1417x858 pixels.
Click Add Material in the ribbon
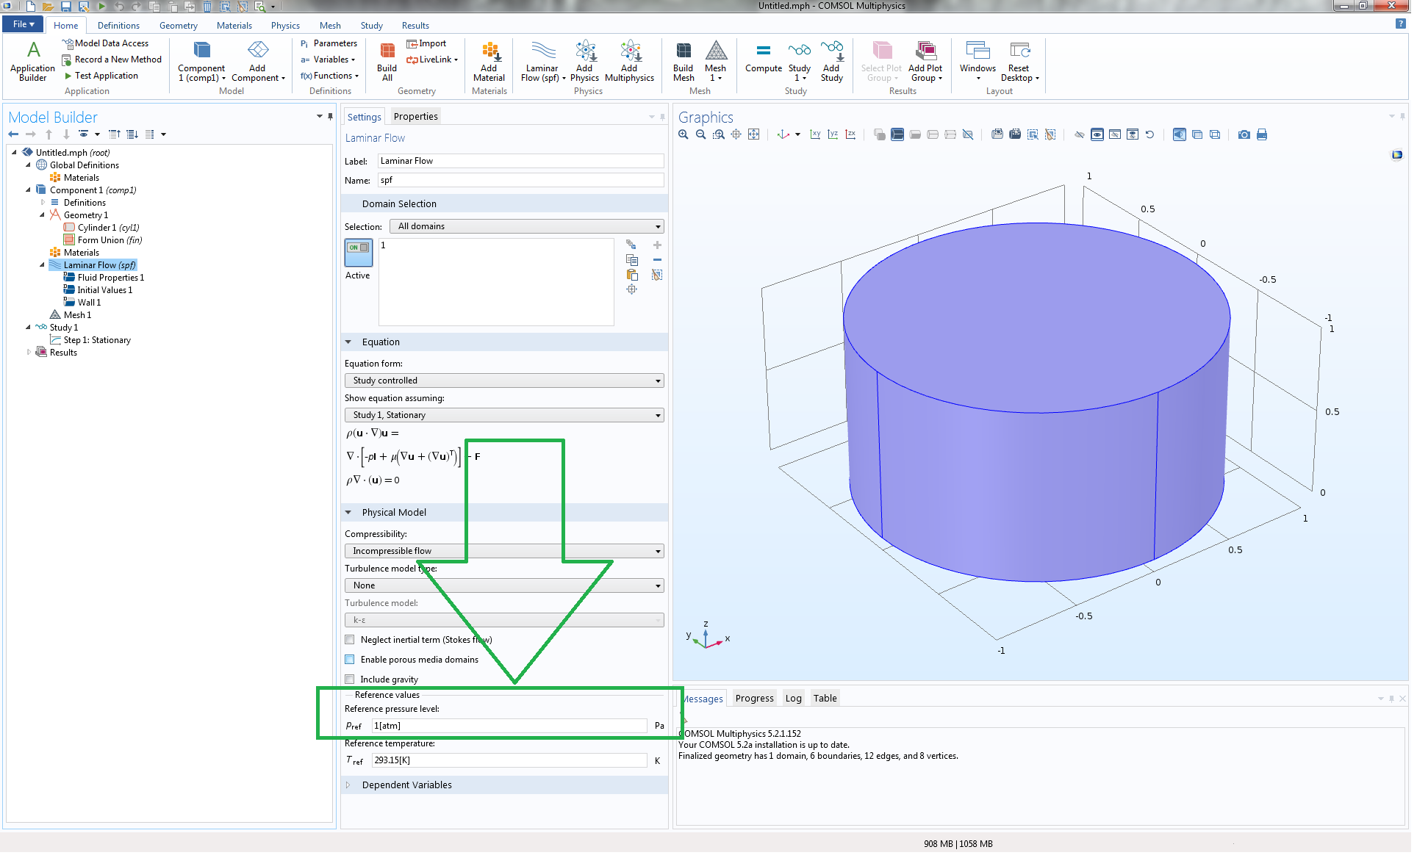point(489,62)
